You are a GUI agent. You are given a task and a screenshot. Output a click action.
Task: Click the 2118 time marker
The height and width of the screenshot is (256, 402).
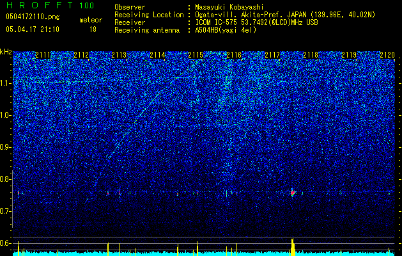(311, 55)
